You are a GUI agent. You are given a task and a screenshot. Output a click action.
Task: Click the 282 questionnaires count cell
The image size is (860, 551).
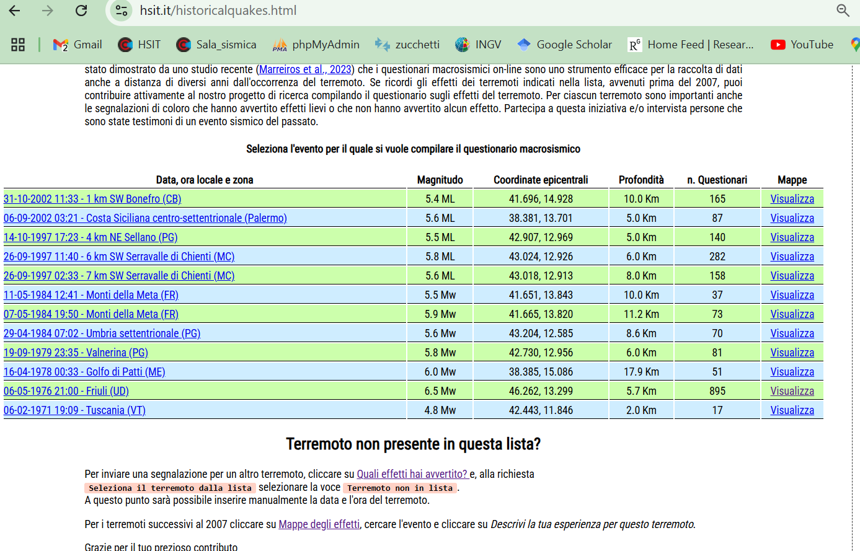coord(717,257)
